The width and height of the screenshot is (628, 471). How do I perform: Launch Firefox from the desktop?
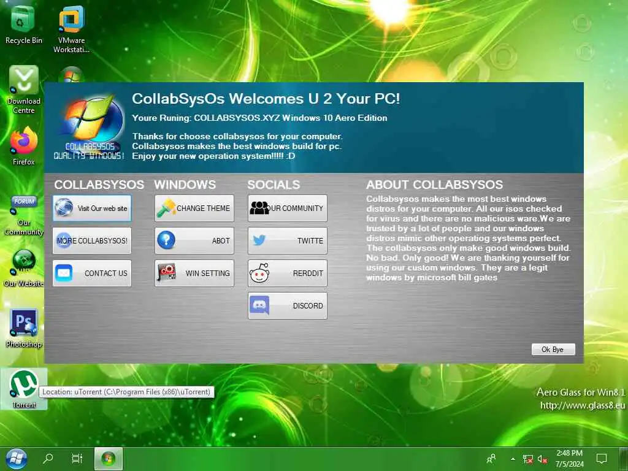pyautogui.click(x=23, y=146)
